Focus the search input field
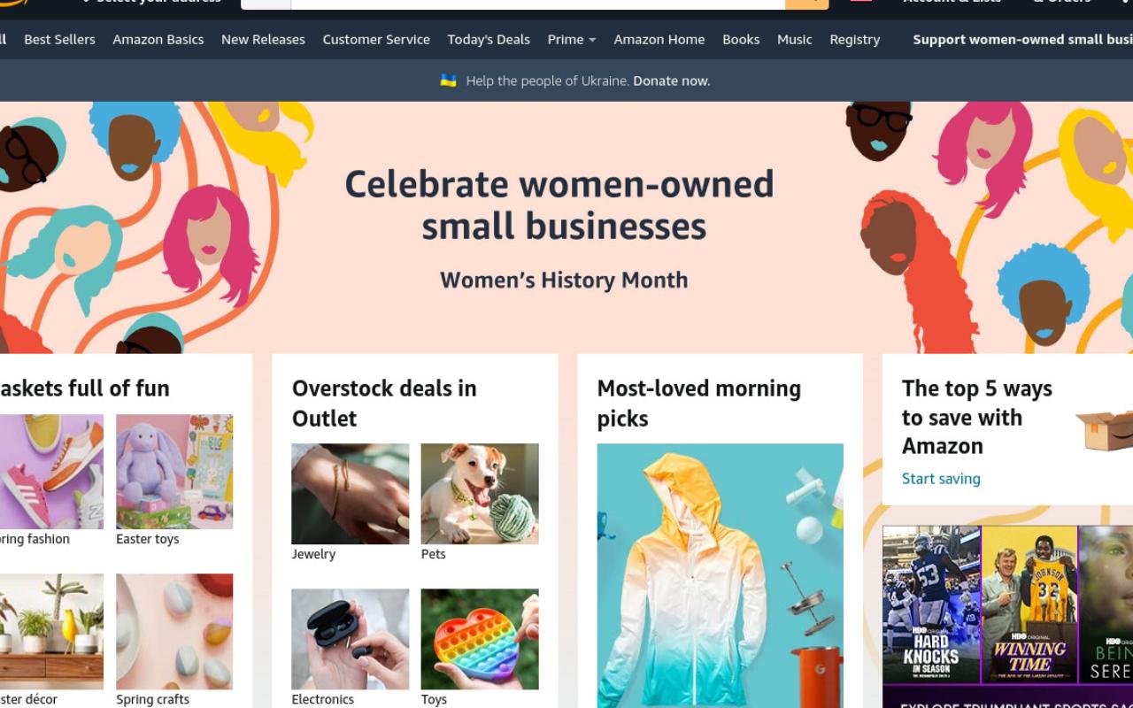The height and width of the screenshot is (708, 1133). click(x=537, y=4)
